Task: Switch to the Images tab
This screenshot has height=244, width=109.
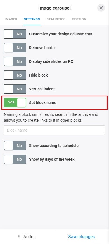Action: [x=11, y=19]
